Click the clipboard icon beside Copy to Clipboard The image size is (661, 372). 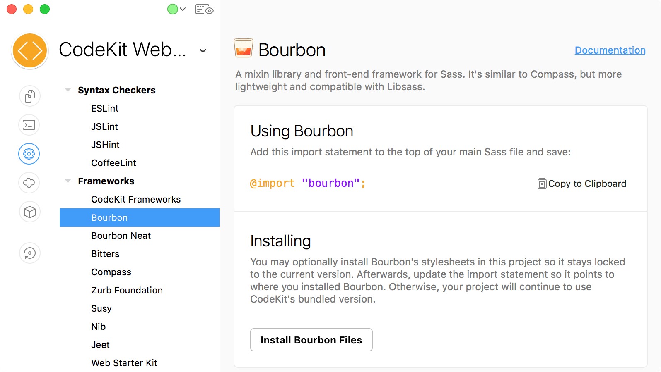[542, 184]
